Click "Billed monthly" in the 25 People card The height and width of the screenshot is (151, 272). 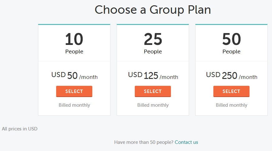[x=153, y=105]
